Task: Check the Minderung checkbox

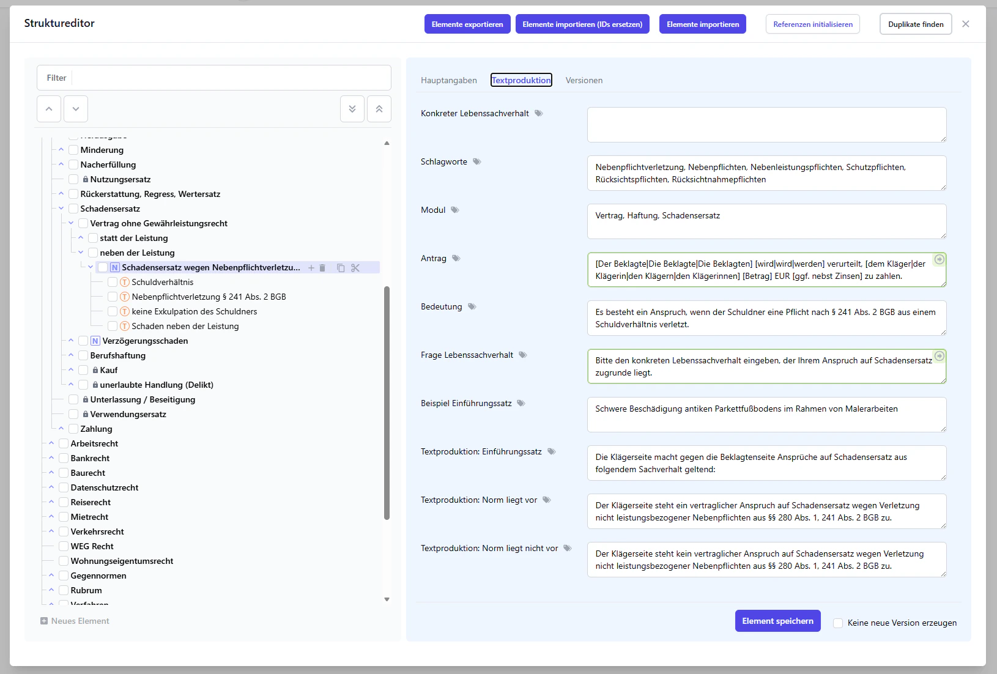Action: 73,150
